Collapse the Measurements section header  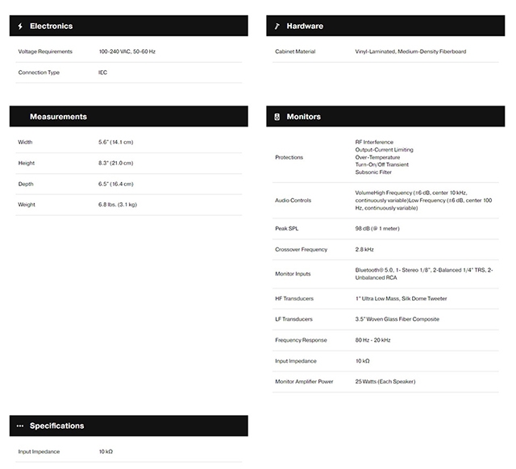pos(128,117)
